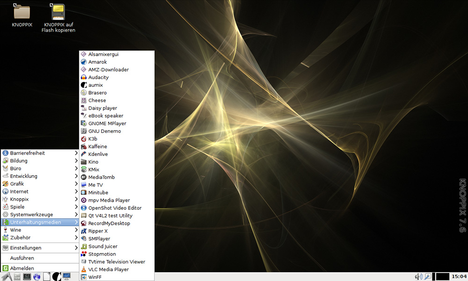Select the highlighted Unterhaltungsmedien category
468x281 pixels.
(x=40, y=222)
